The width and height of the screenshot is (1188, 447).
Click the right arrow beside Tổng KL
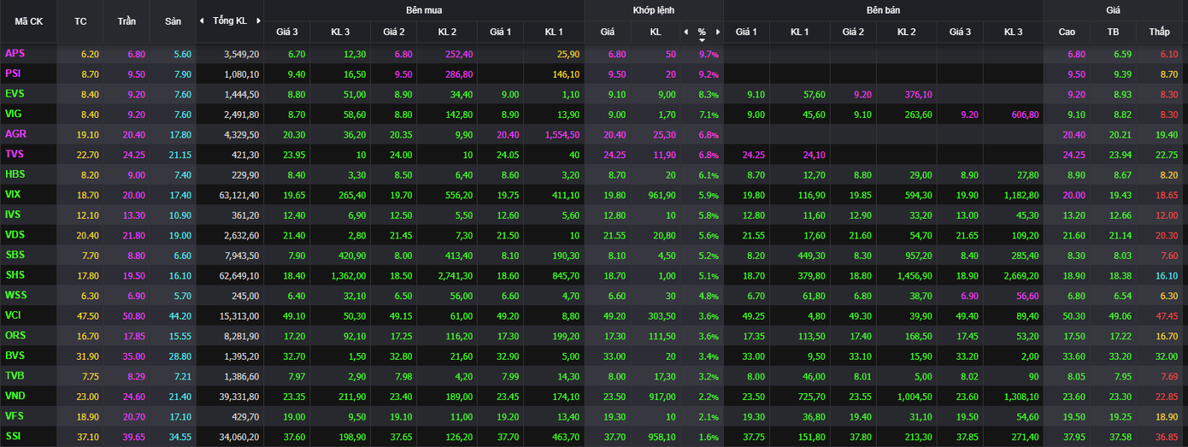point(258,21)
